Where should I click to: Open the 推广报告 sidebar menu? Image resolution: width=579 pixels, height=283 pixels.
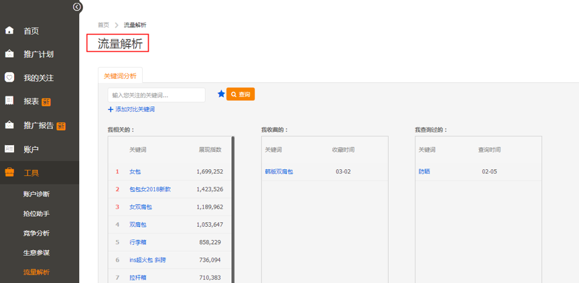click(x=39, y=125)
